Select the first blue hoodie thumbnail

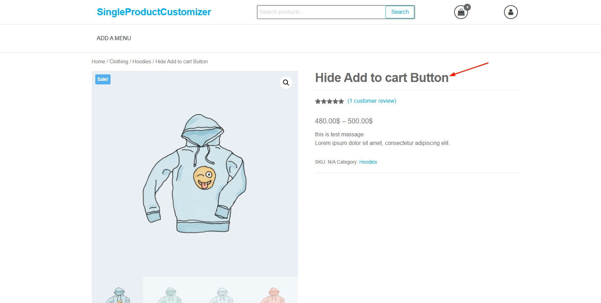(x=117, y=290)
